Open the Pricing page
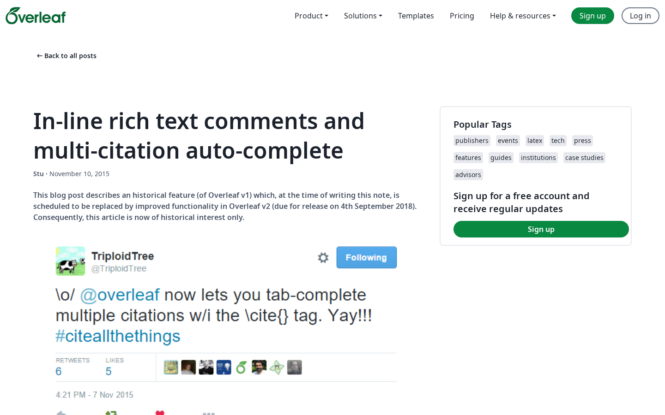This screenshot has height=415, width=665. pyautogui.click(x=462, y=16)
